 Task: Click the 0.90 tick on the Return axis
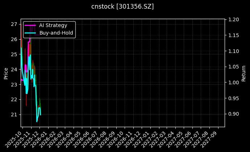pos(233,114)
